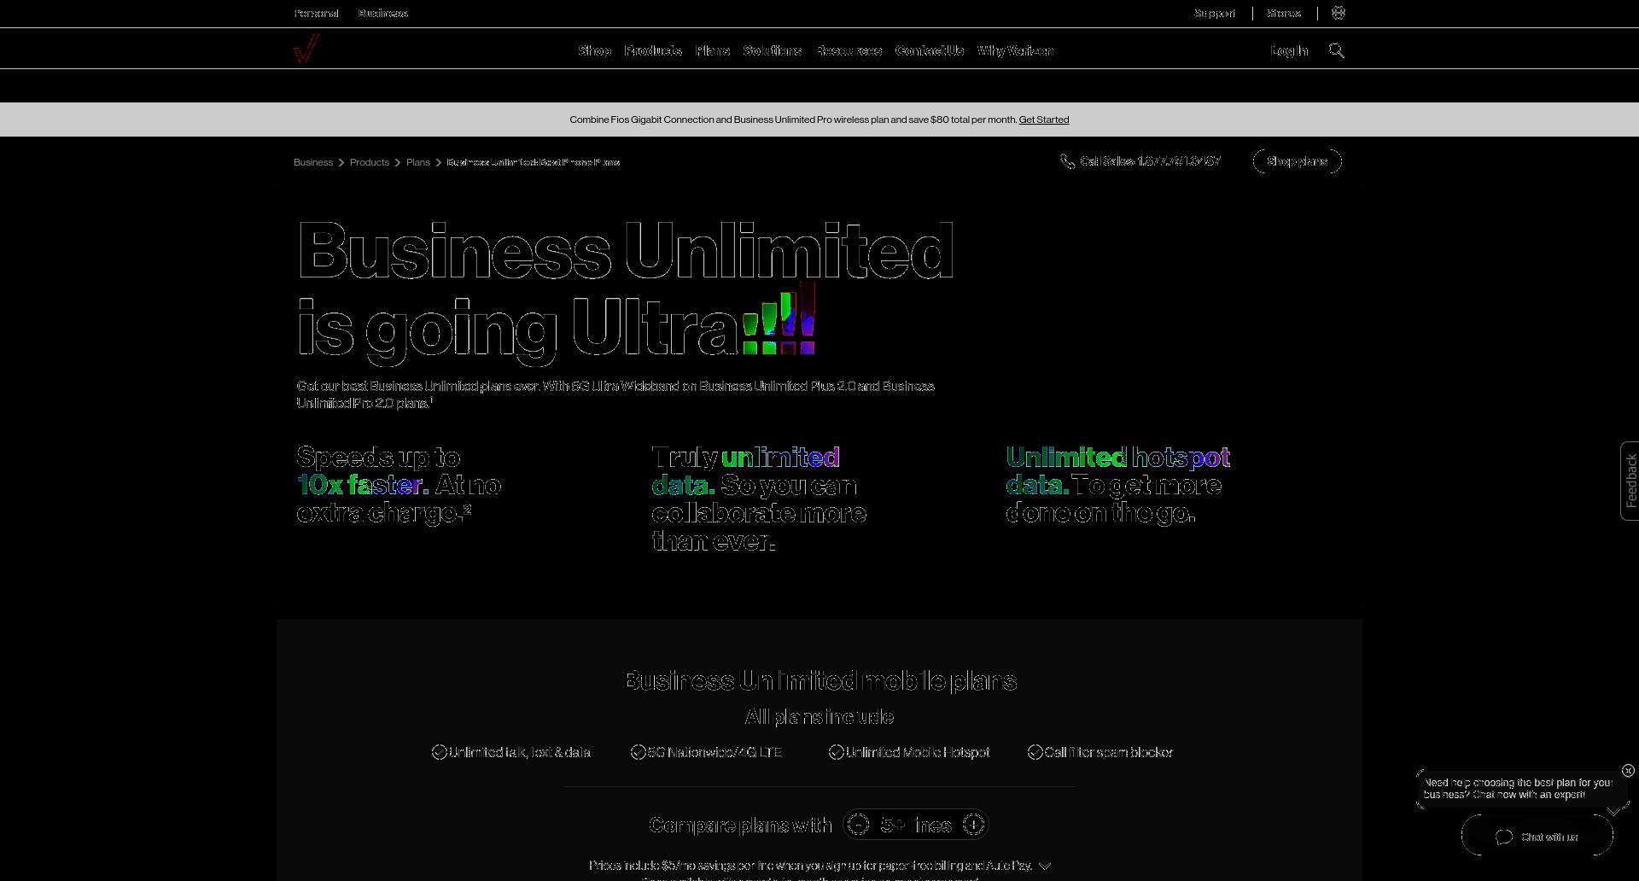Open the Why Verizon menu
Viewport: 1639px width, 881px height.
pos(1015,51)
